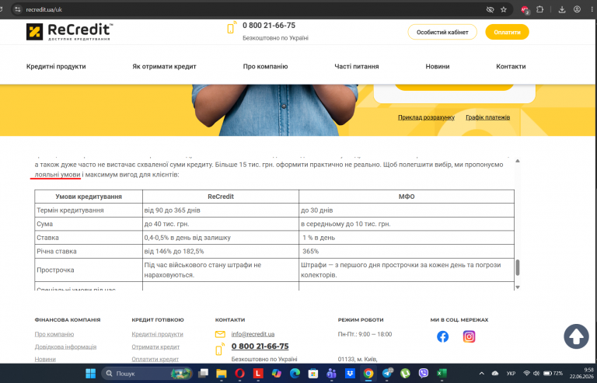Screen dimensions: 597x383
Task: Click footer link Отримати кредит
Action: pos(155,346)
